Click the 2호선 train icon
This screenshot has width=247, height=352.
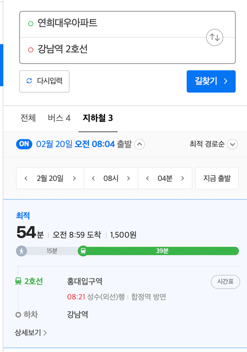[x=18, y=281]
